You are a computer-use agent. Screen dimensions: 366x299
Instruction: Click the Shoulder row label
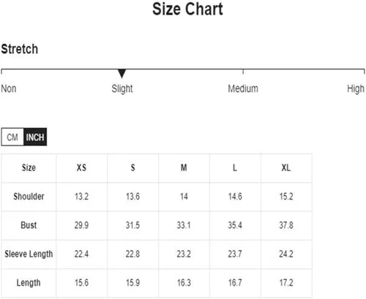pyautogui.click(x=29, y=197)
